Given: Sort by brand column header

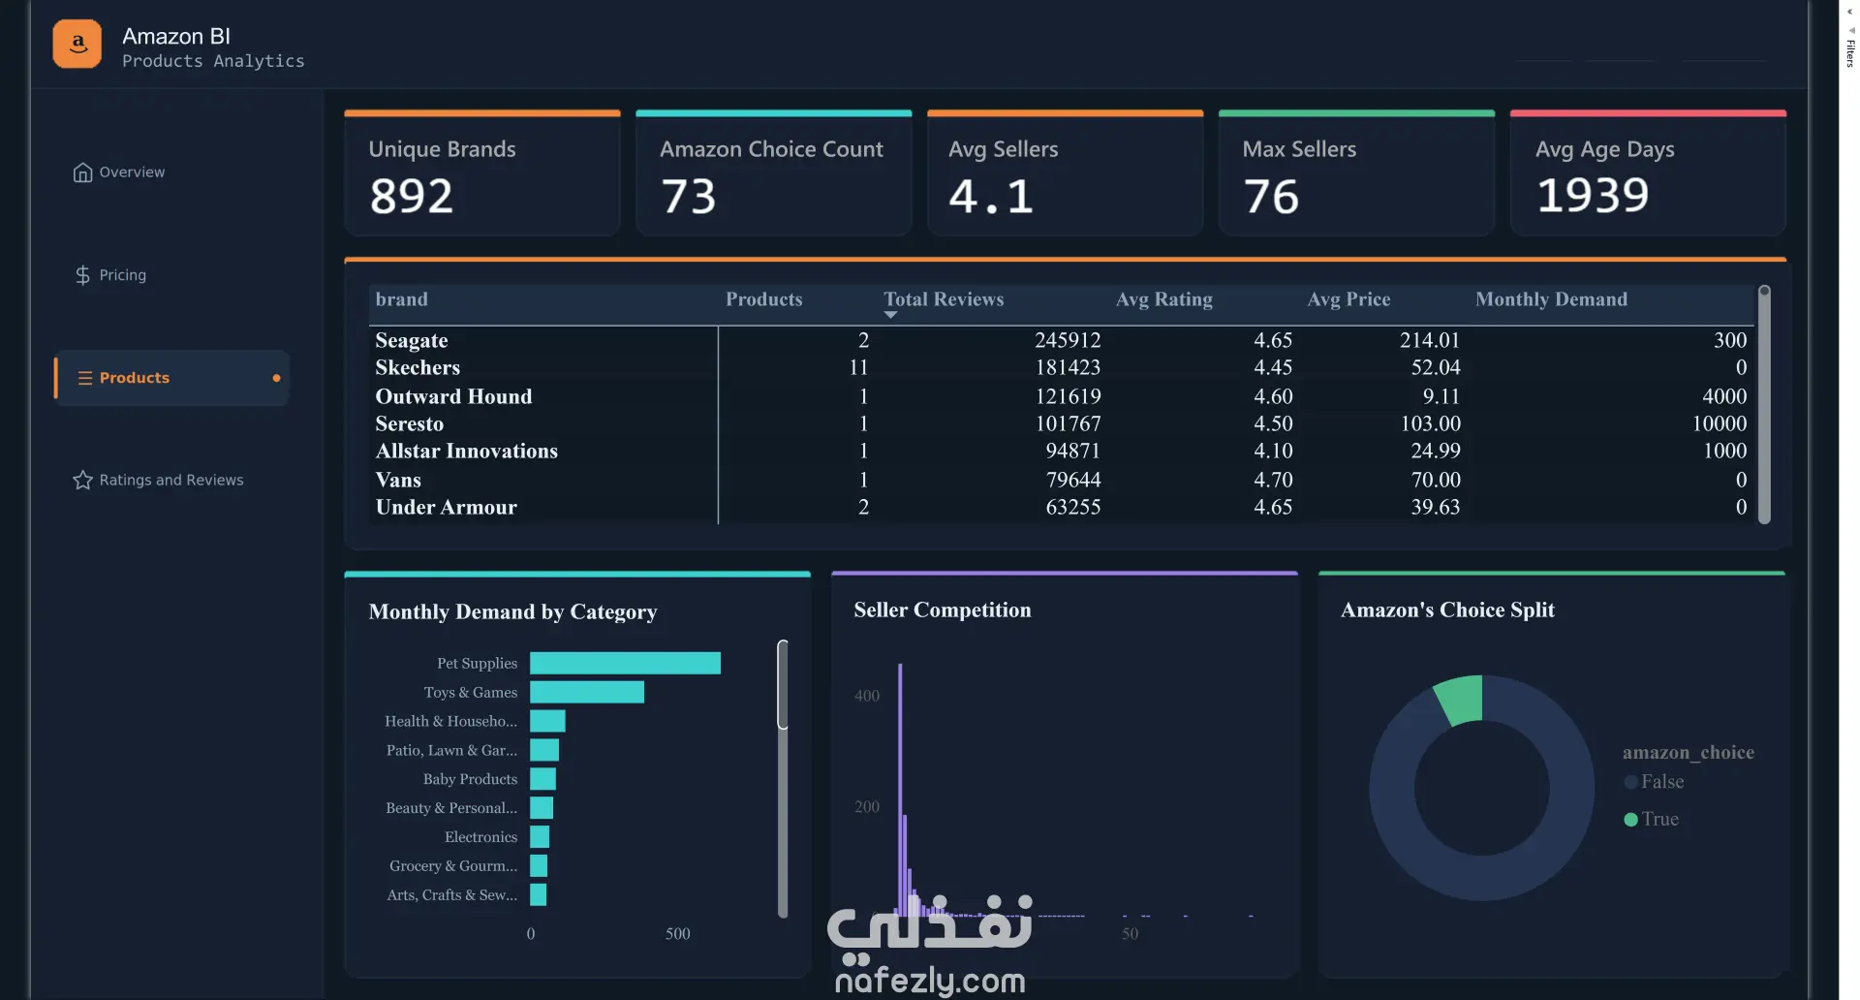Looking at the screenshot, I should [x=401, y=299].
